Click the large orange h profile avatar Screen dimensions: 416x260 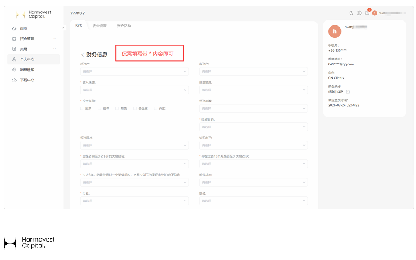(x=335, y=32)
